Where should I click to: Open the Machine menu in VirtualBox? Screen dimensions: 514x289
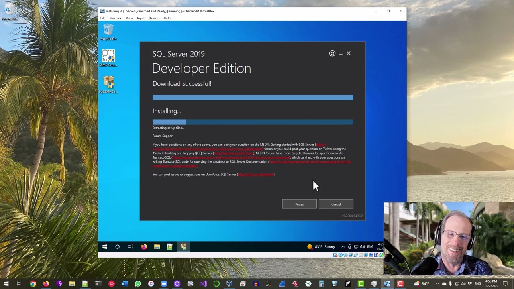116,18
